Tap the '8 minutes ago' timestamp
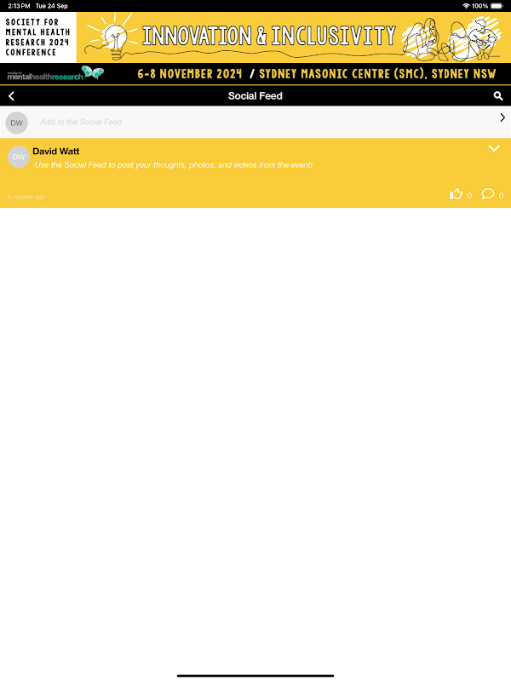511x681 pixels. [x=26, y=197]
